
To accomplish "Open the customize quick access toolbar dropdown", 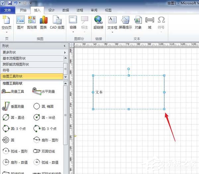I will point(31,3).
